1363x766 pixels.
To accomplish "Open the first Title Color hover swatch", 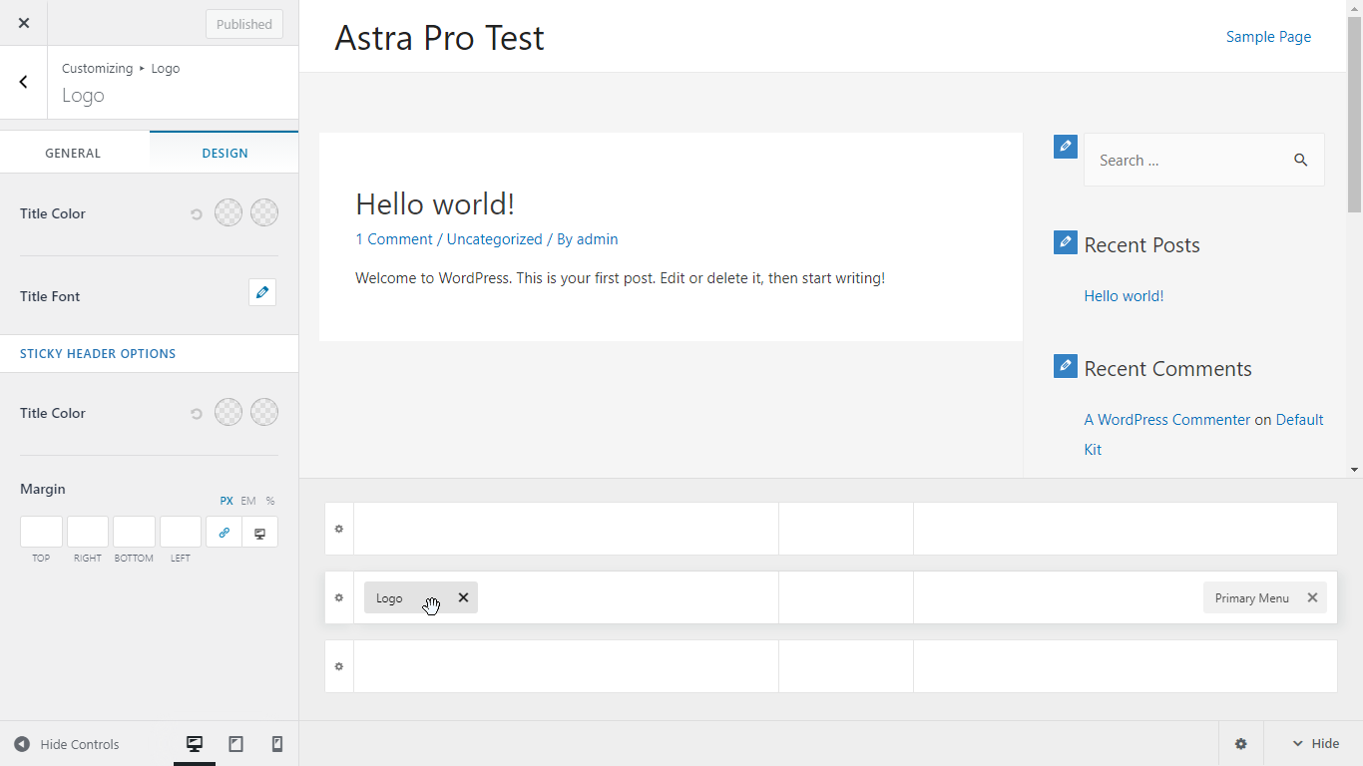I will (264, 212).
